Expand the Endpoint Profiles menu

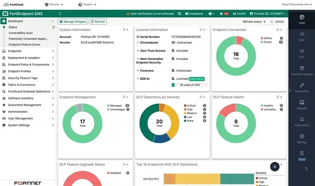28,71
